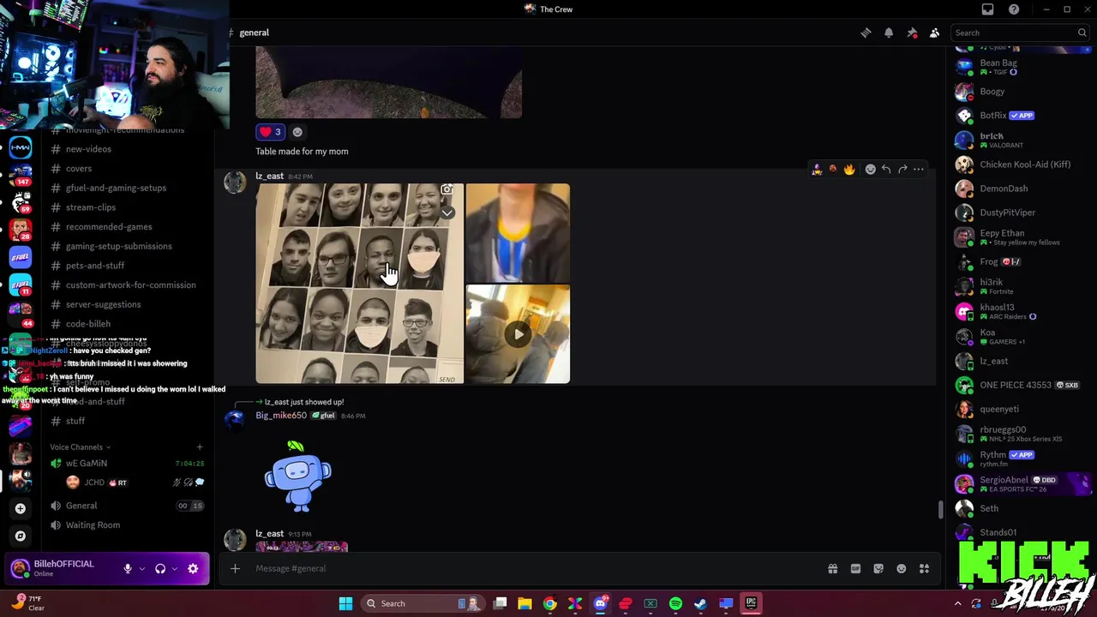The width and height of the screenshot is (1097, 617).
Task: Play the video attachment
Action: (x=518, y=334)
